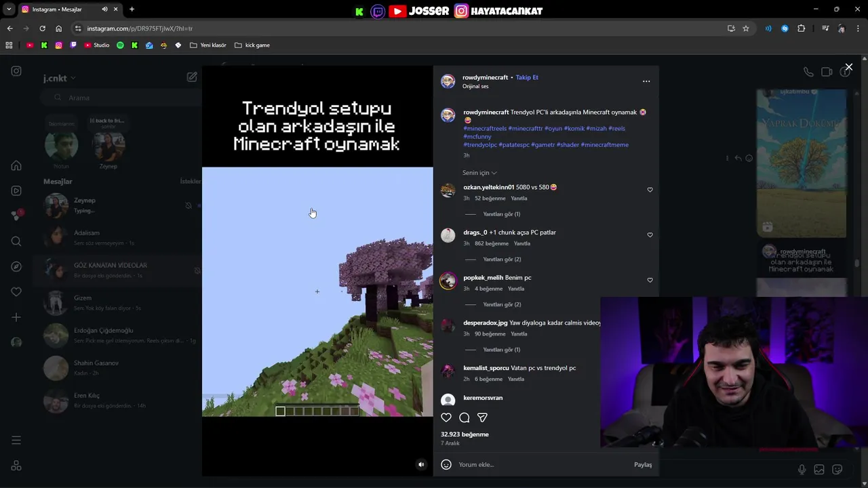This screenshot has width=868, height=488.
Task: Open Notifications heart in sidebar
Action: point(16,291)
